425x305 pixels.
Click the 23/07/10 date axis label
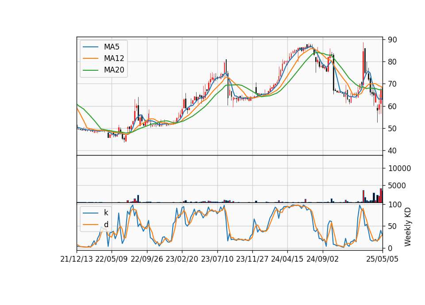(217, 259)
